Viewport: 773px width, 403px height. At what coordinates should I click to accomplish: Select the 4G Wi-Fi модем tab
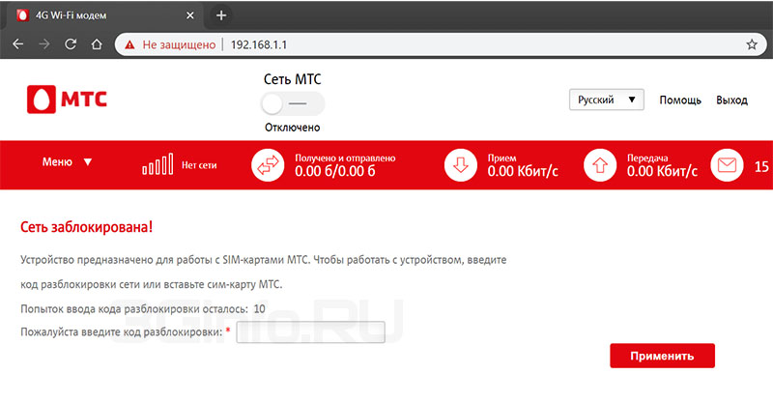pyautogui.click(x=106, y=15)
